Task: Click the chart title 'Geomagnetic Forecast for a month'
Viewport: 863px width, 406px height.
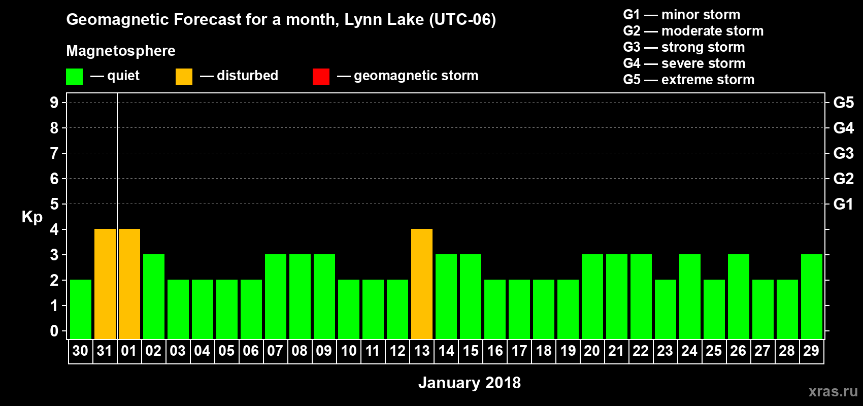Action: (203, 20)
